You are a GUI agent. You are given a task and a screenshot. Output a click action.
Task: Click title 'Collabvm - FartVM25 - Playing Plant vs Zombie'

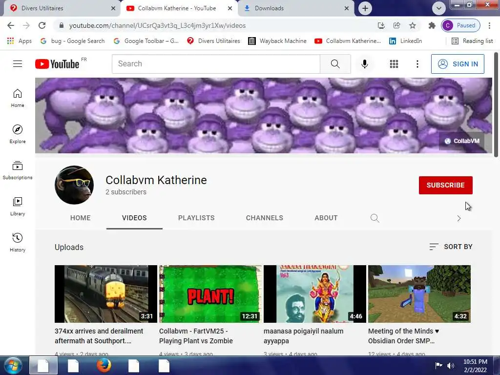pyautogui.click(x=196, y=336)
